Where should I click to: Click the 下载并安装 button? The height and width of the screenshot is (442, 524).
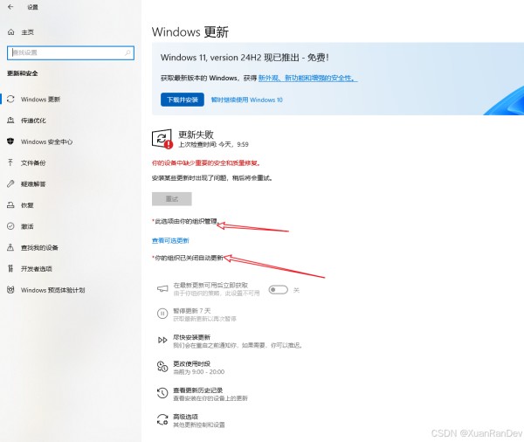pos(183,100)
